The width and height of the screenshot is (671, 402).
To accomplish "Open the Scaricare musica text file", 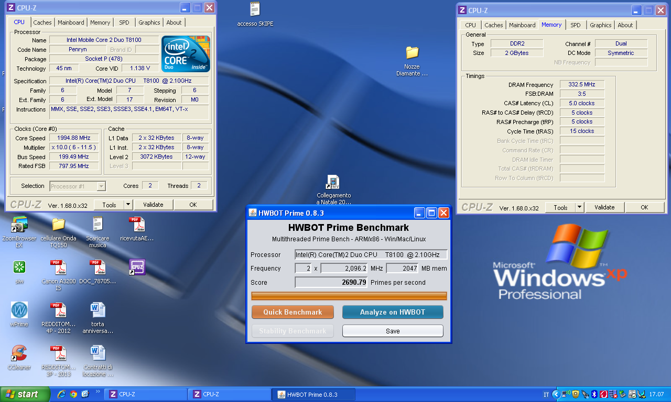I will 97,225.
